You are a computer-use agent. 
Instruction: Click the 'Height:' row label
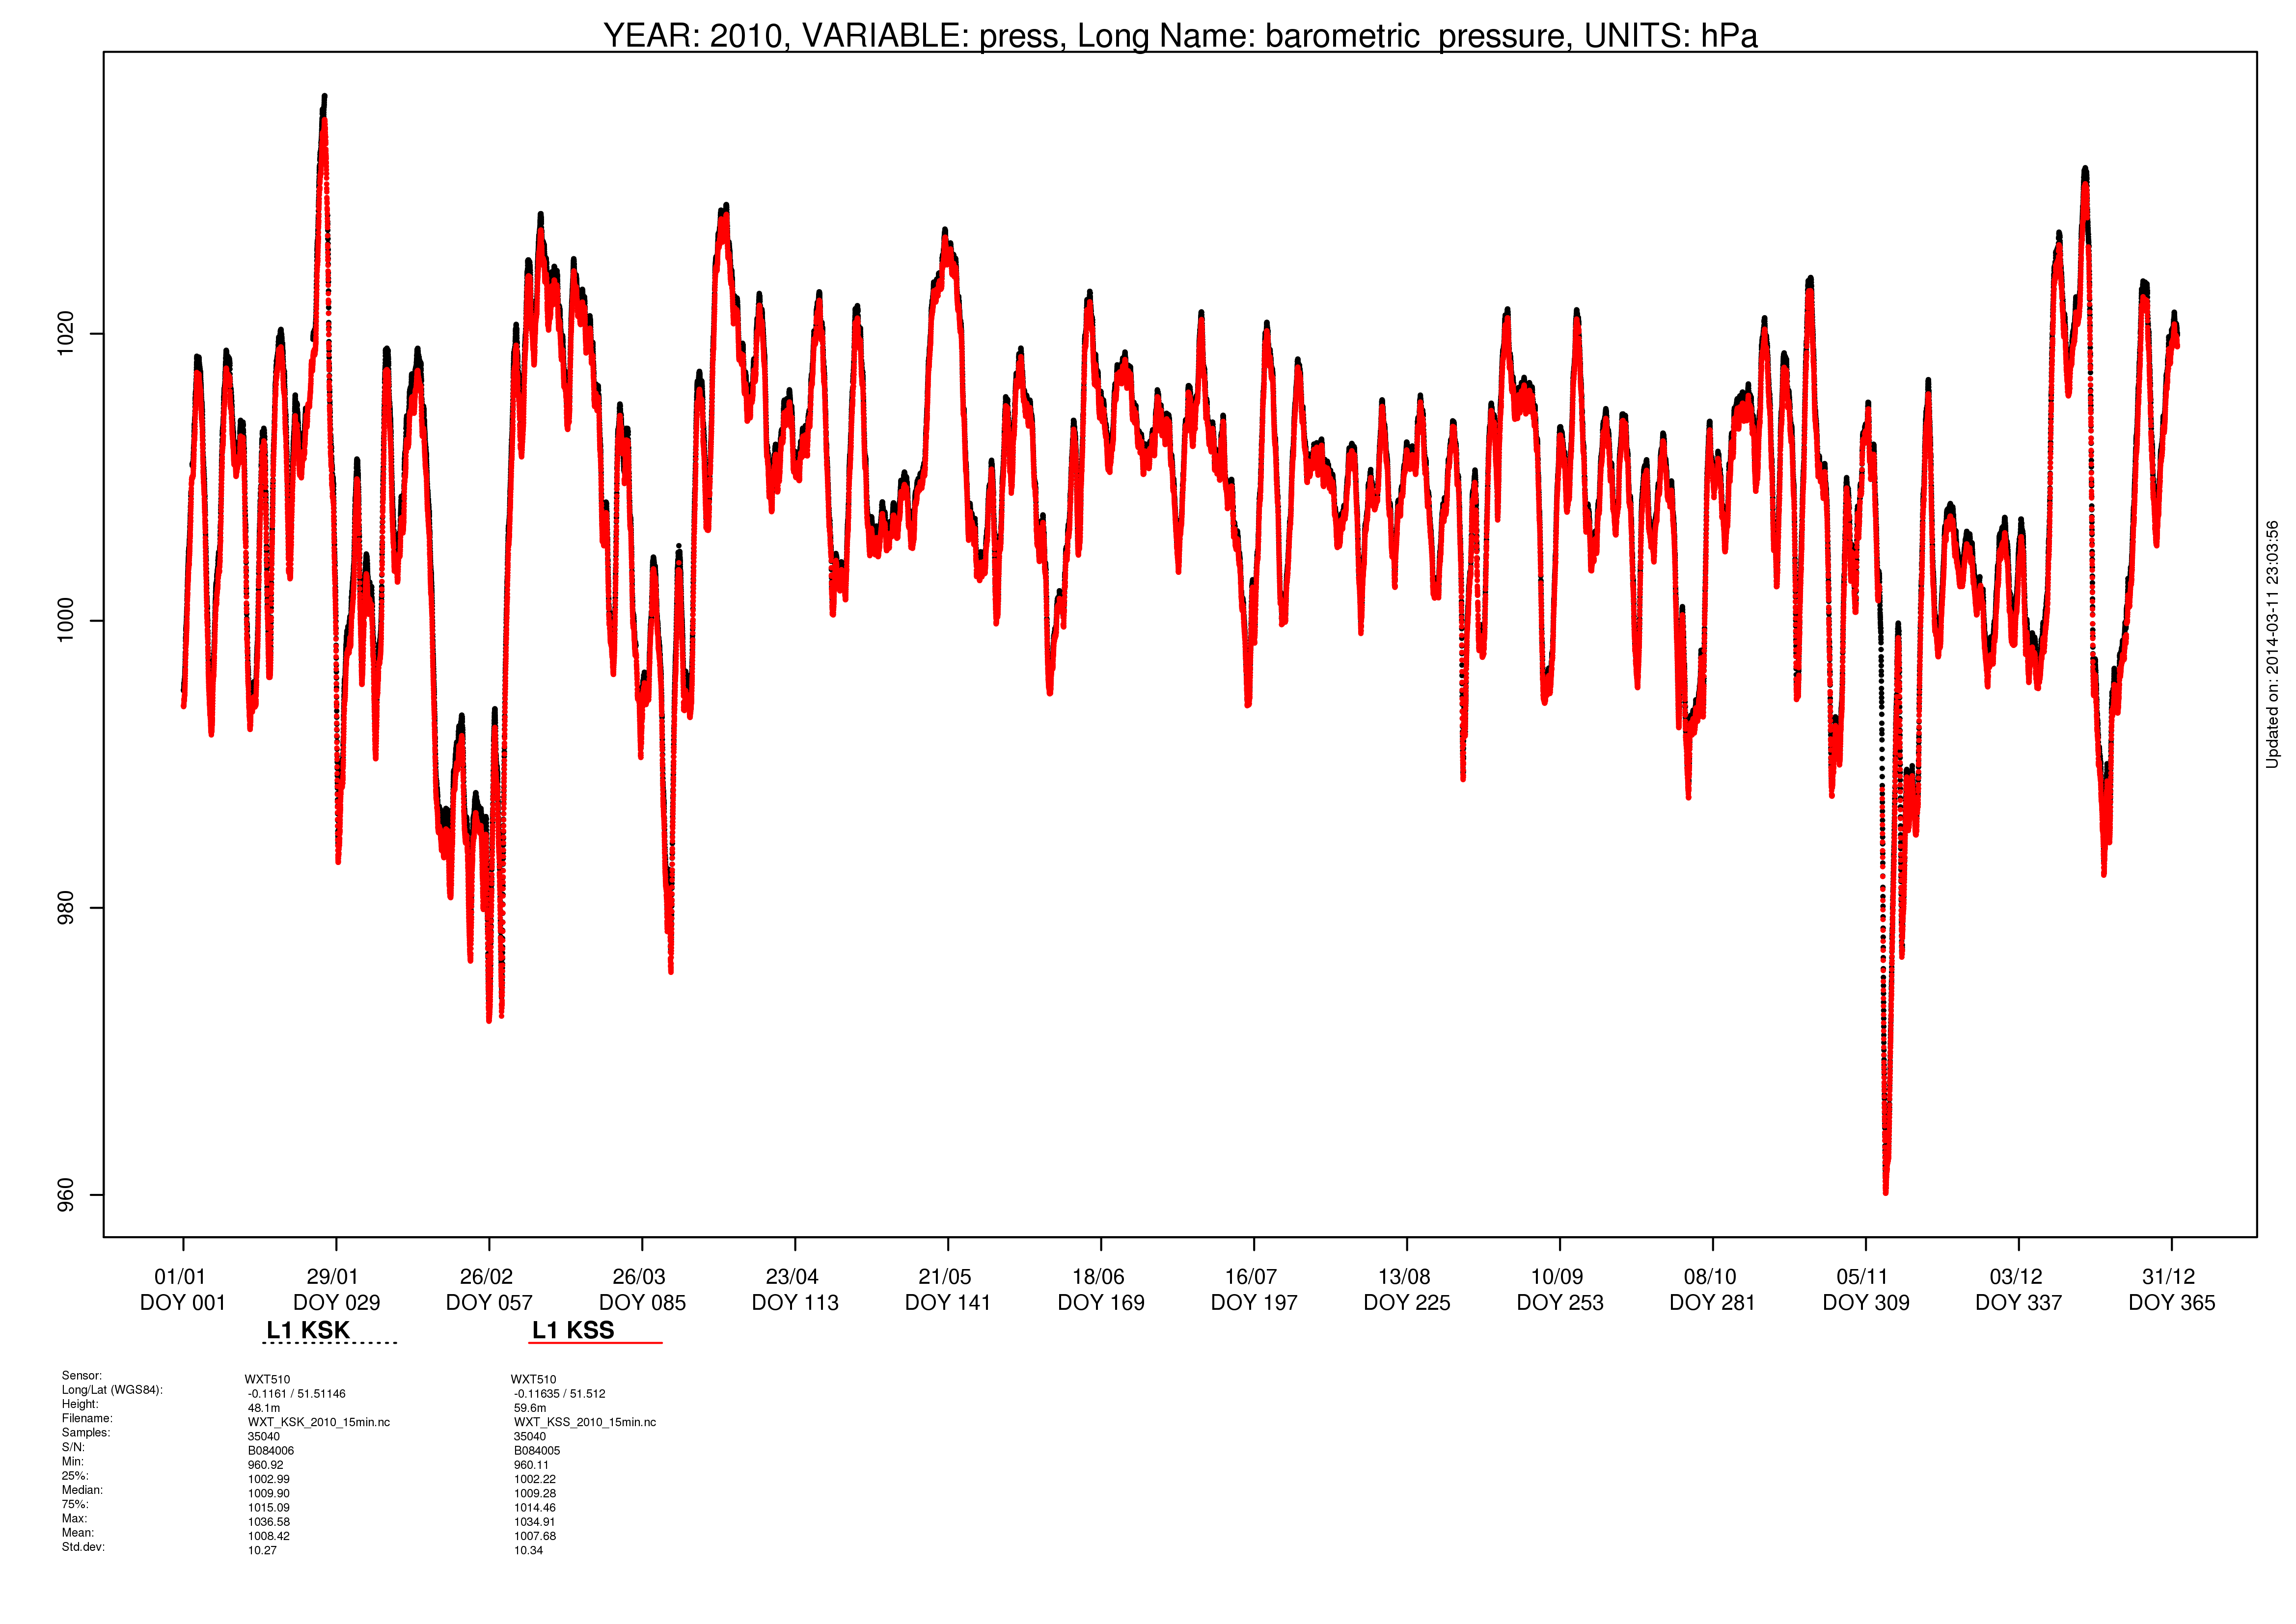(80, 1404)
